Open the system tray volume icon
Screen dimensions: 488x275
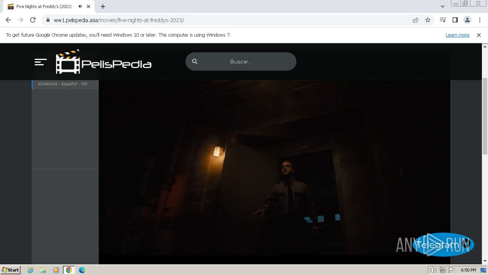click(433, 270)
